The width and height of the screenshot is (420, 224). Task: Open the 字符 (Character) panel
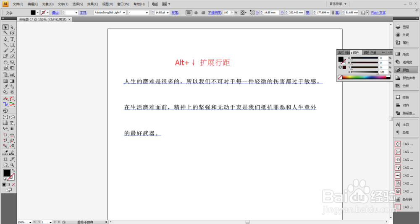406,125
